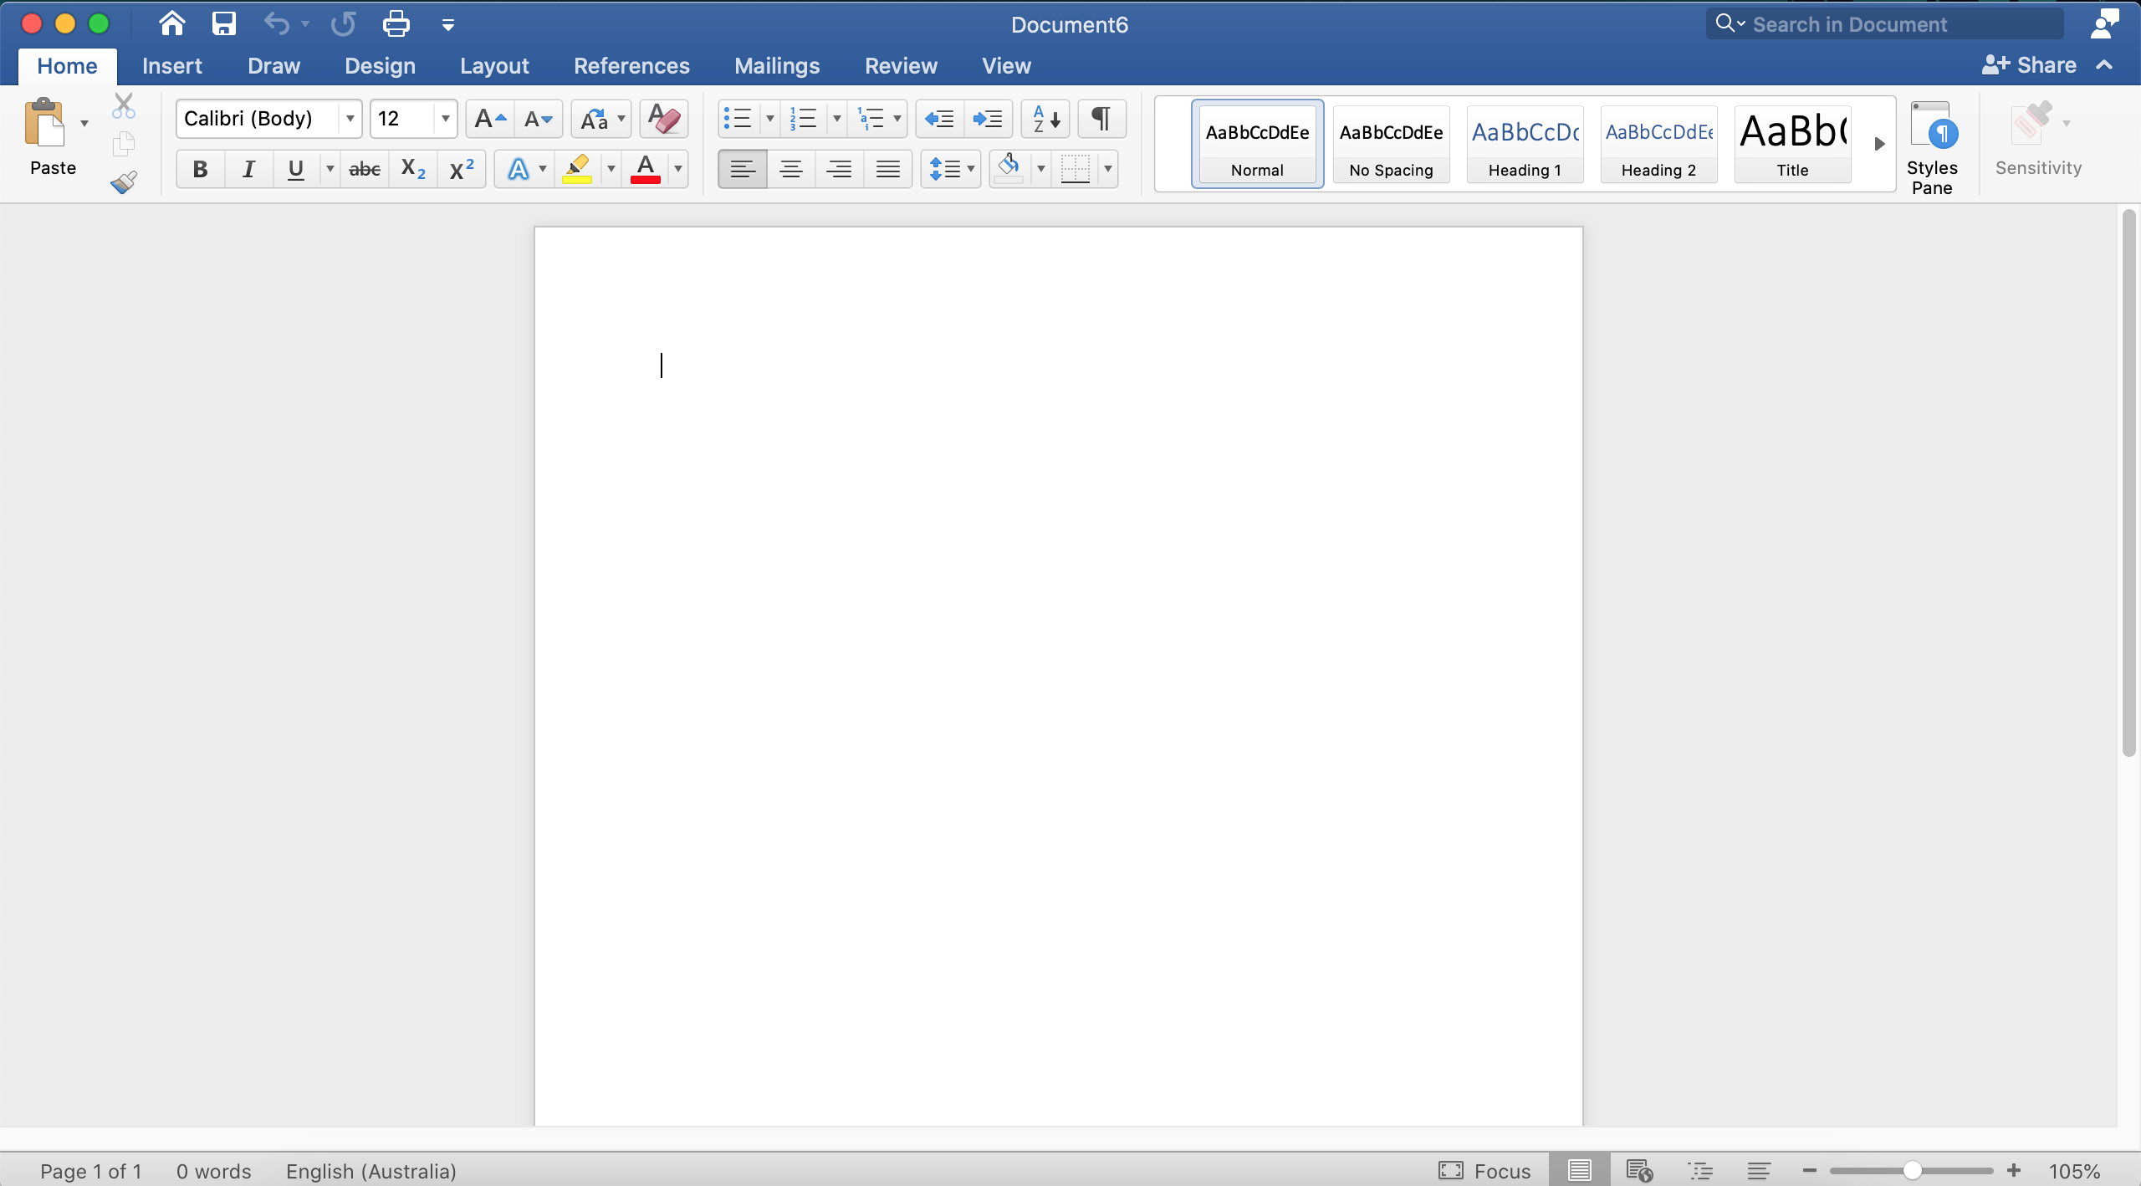Click the print icon in the title bar
2141x1186 pixels.
(396, 24)
